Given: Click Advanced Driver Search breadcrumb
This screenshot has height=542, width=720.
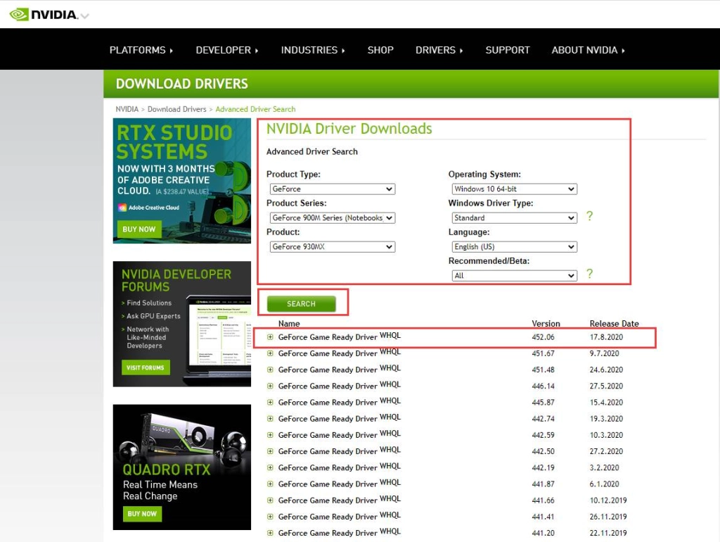Looking at the screenshot, I should coord(255,109).
